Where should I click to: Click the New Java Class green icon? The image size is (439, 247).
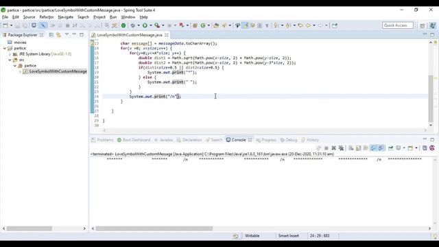tap(203, 25)
